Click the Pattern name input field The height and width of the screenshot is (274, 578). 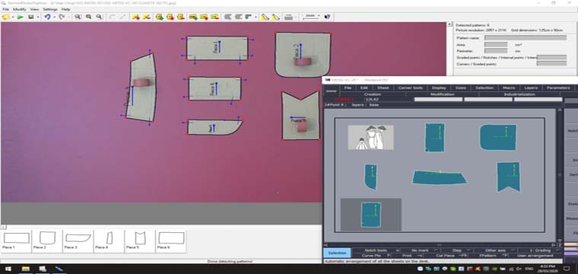(526, 38)
